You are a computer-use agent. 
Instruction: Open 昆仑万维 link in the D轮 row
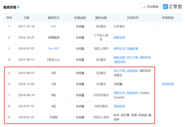tap(119, 71)
